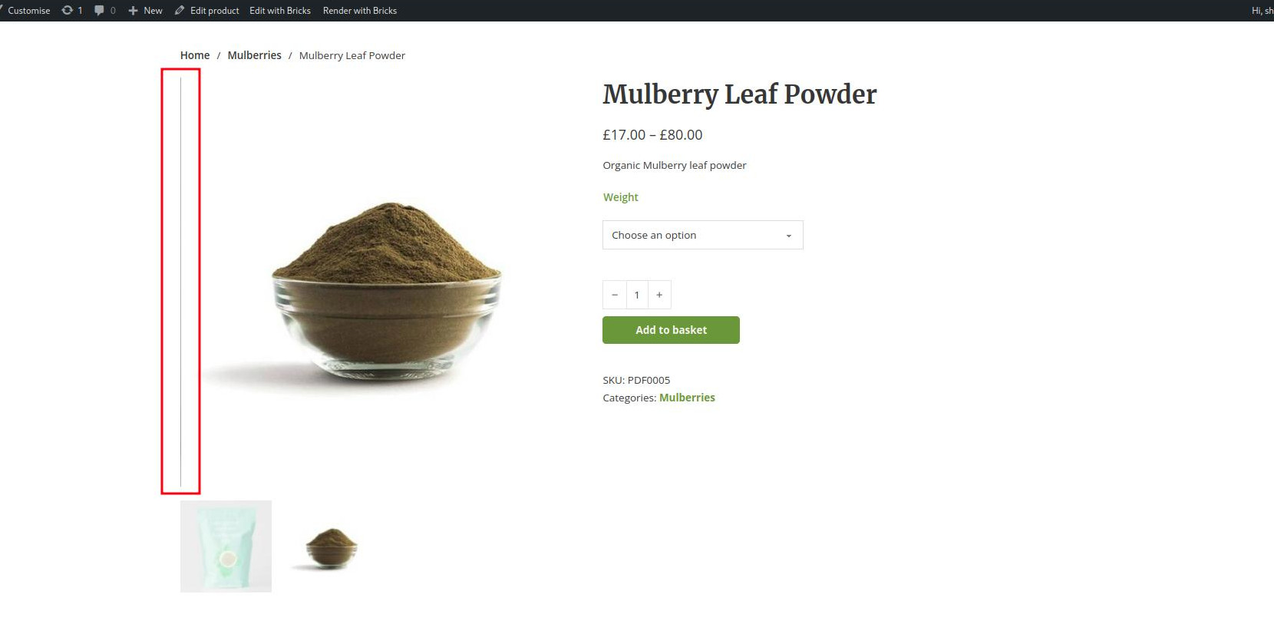Click the plus New icon
The width and height of the screenshot is (1274, 624).
point(133,11)
